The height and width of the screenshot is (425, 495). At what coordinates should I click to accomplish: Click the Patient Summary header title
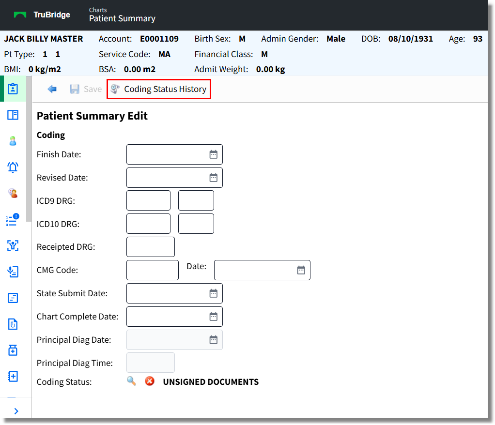tap(122, 18)
